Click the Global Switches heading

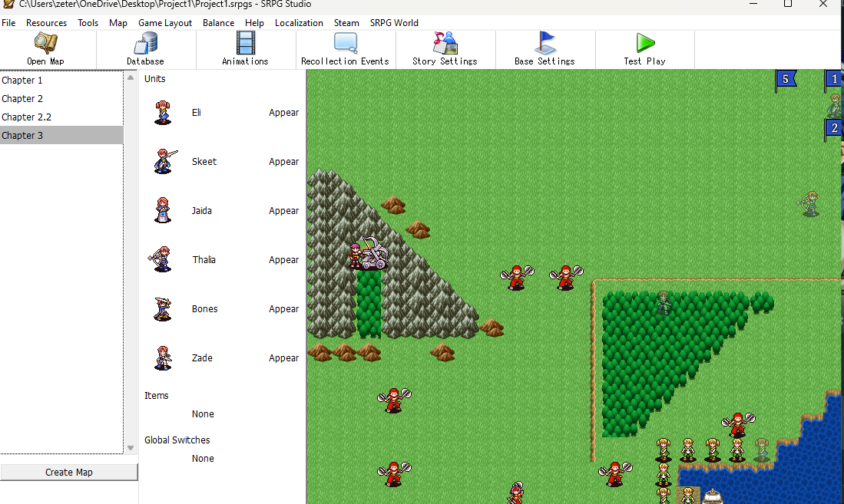[x=177, y=440]
